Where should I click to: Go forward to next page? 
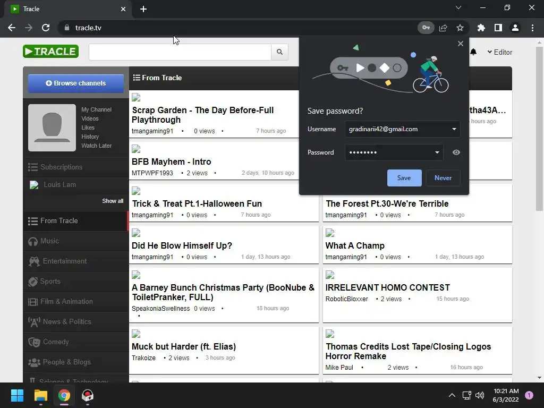(29, 28)
